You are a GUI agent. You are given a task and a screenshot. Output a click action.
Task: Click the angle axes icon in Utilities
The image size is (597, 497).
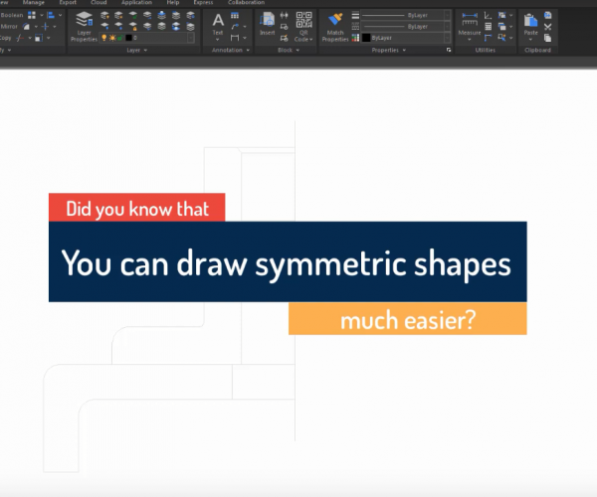(x=489, y=16)
